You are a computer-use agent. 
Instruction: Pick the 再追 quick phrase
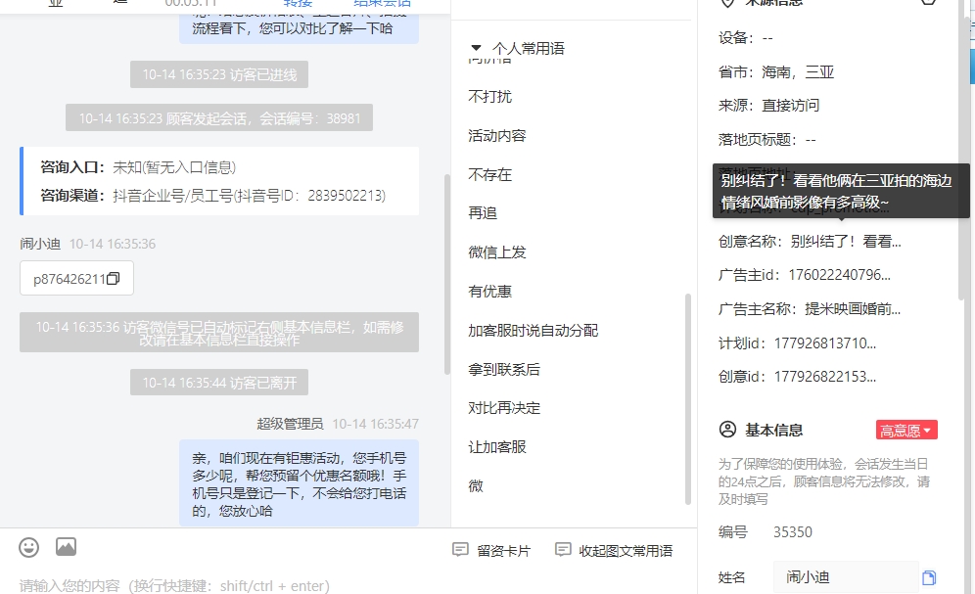pyautogui.click(x=483, y=213)
